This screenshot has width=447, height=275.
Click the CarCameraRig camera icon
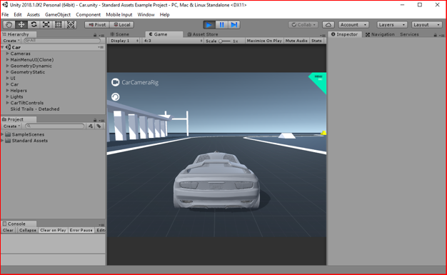[x=115, y=82]
